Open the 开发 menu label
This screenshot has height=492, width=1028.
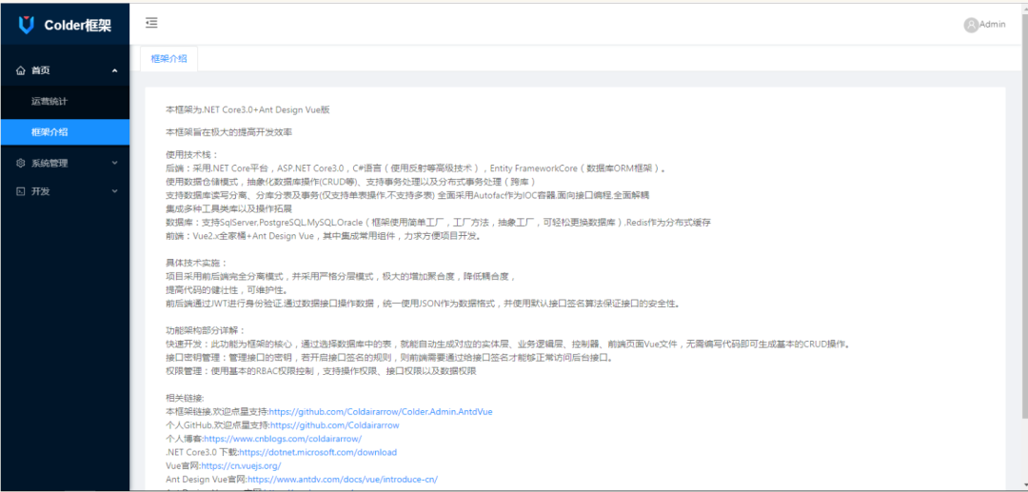pyautogui.click(x=41, y=191)
